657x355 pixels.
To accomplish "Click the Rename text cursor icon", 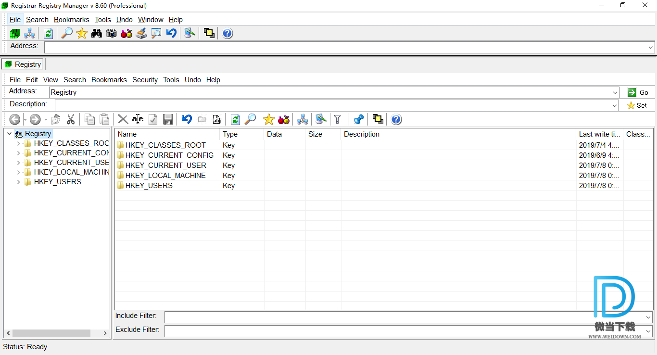I will [138, 119].
